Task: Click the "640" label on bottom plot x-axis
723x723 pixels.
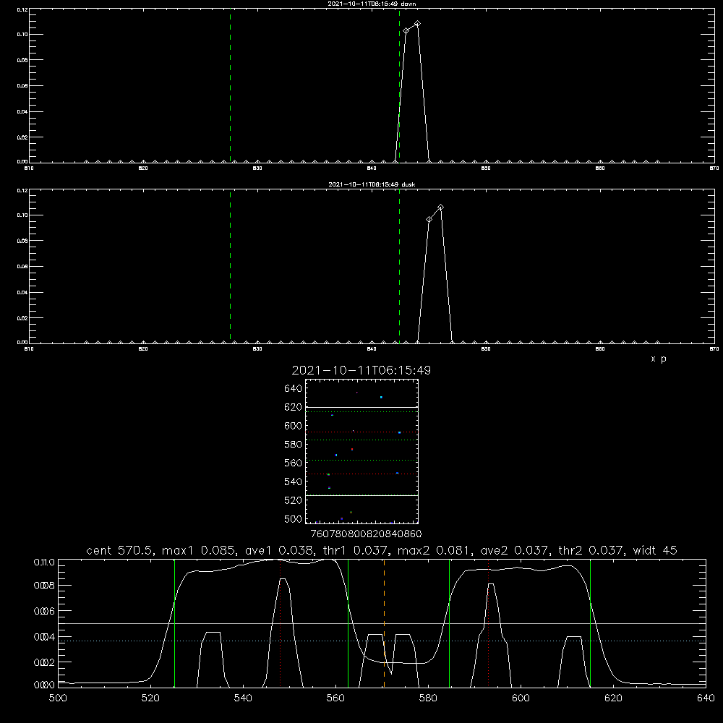Action: (x=706, y=698)
